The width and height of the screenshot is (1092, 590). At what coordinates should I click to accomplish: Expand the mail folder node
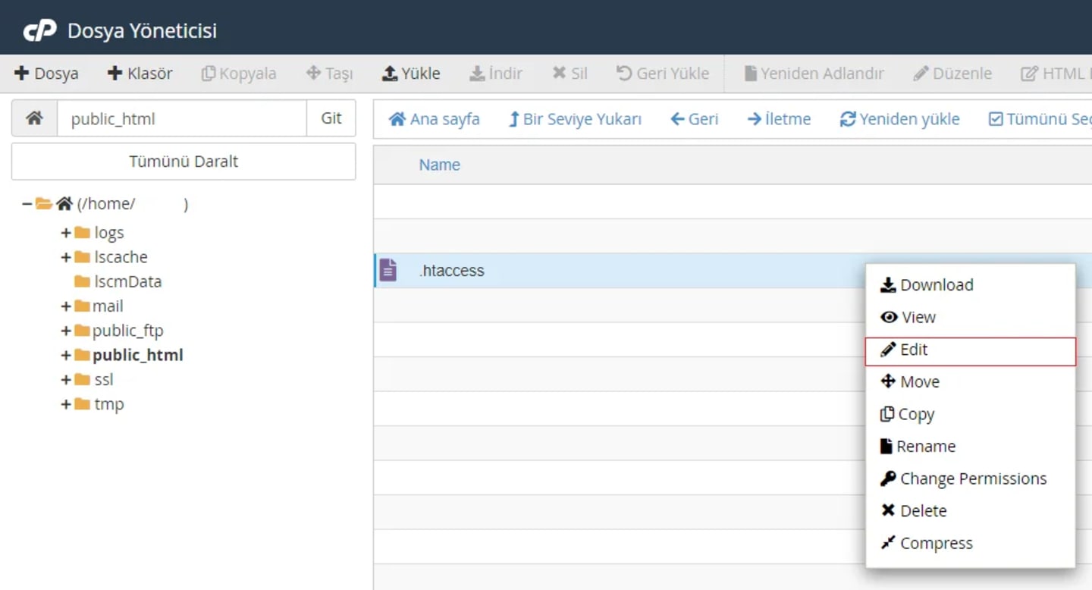pyautogui.click(x=66, y=306)
